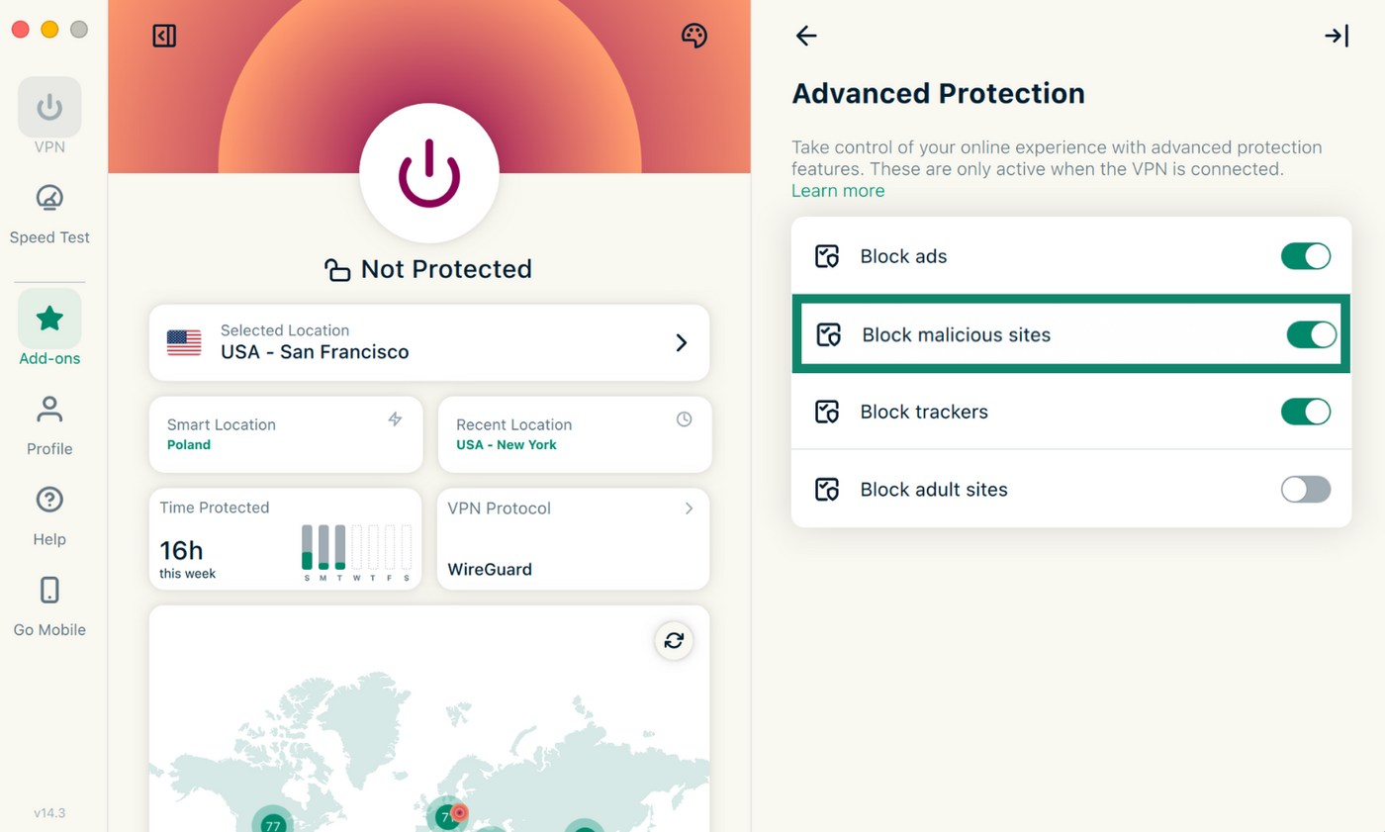Image resolution: width=1385 pixels, height=832 pixels.
Task: Click the Block adult sites shield icon
Action: (x=827, y=489)
